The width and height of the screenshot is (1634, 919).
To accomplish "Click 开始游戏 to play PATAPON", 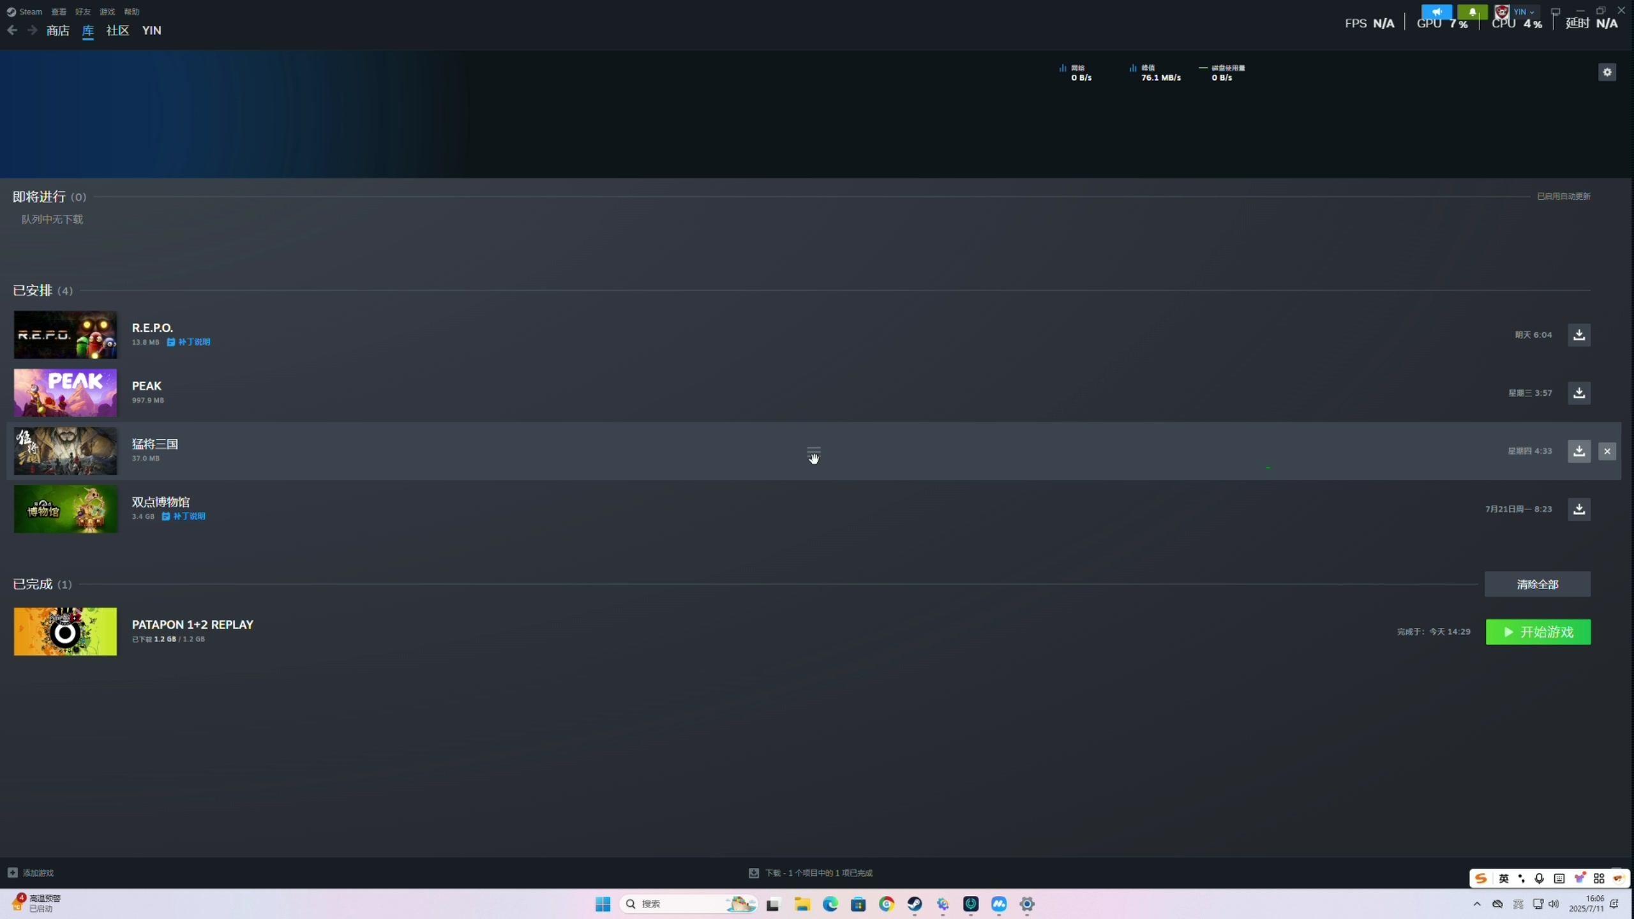I will 1538,632.
